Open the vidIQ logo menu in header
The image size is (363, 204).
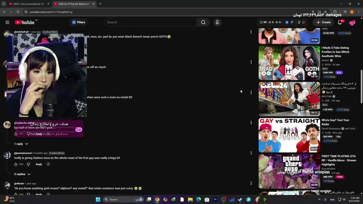pos(287,22)
